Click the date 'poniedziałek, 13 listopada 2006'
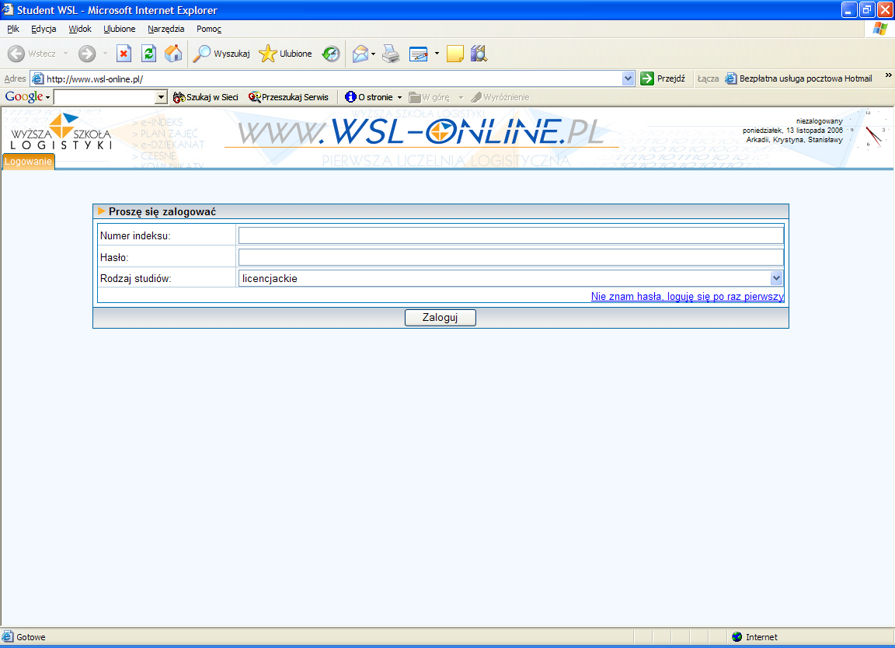 (x=792, y=131)
